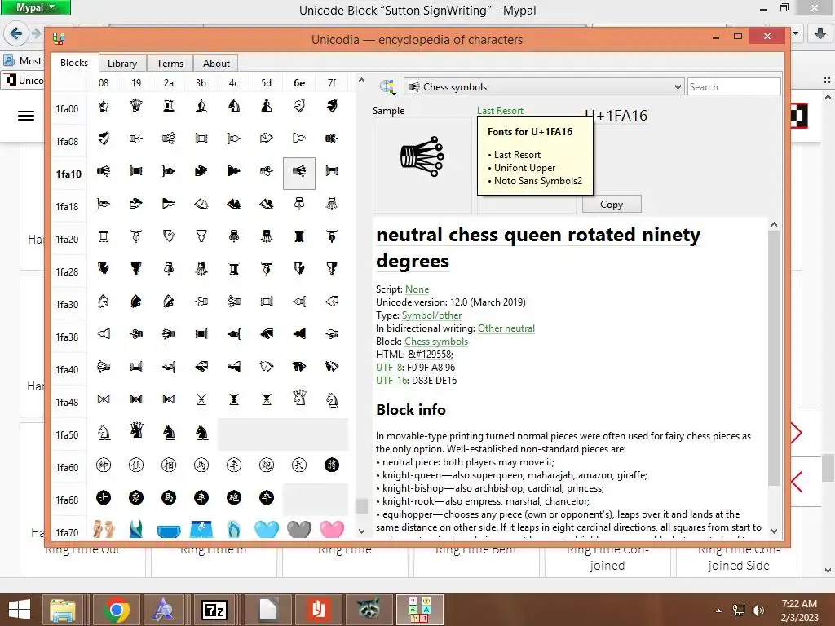Select the 6e column header
The height and width of the screenshot is (626, 835).
coord(299,82)
